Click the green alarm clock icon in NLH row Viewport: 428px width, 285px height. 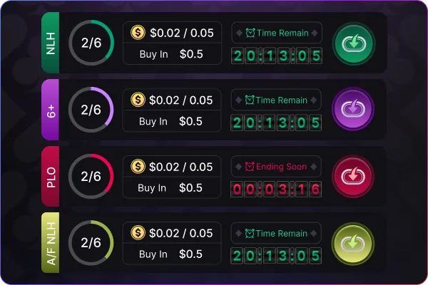point(250,33)
